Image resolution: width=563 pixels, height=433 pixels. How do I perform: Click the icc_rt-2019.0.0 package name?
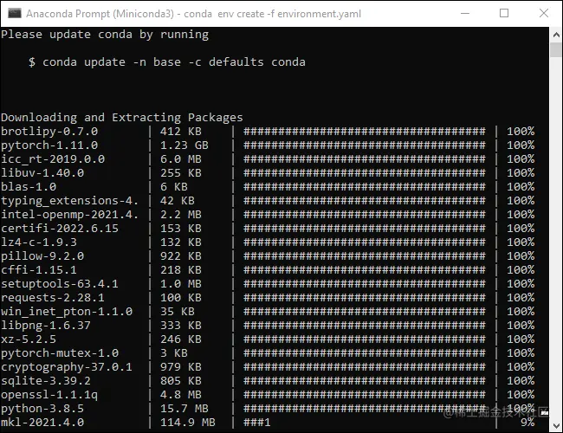point(53,159)
